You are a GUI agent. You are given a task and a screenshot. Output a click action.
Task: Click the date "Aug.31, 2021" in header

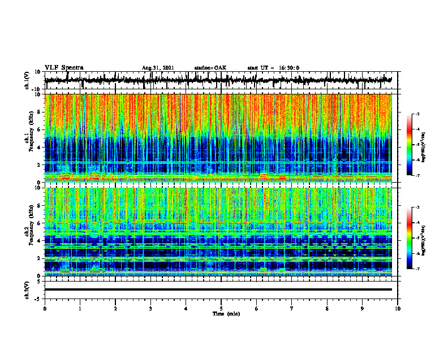tap(158, 68)
